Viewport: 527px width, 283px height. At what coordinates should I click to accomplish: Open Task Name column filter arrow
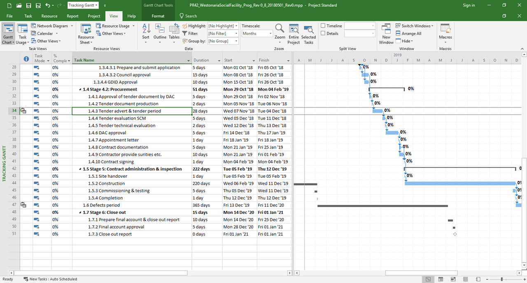[x=189, y=60]
